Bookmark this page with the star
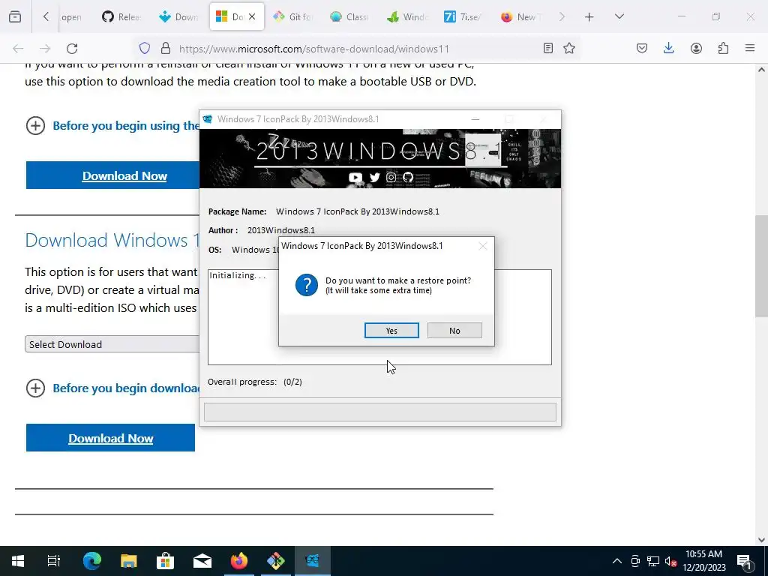This screenshot has height=576, width=768. click(568, 49)
